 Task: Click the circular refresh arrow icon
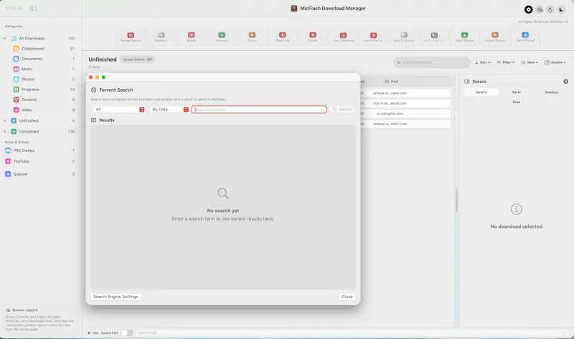click(550, 9)
